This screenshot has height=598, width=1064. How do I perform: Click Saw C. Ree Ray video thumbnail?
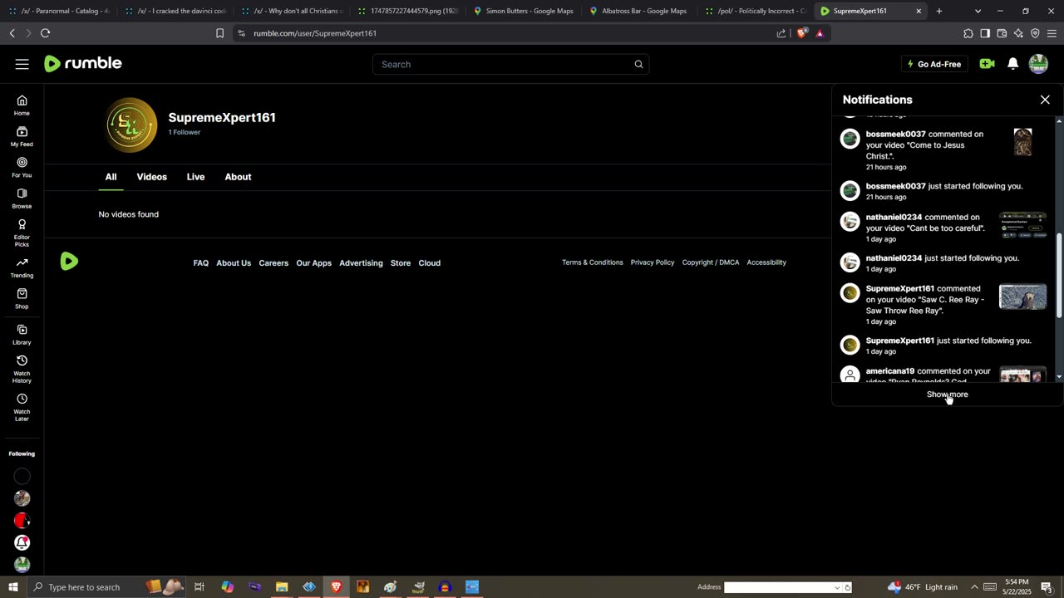1022,297
